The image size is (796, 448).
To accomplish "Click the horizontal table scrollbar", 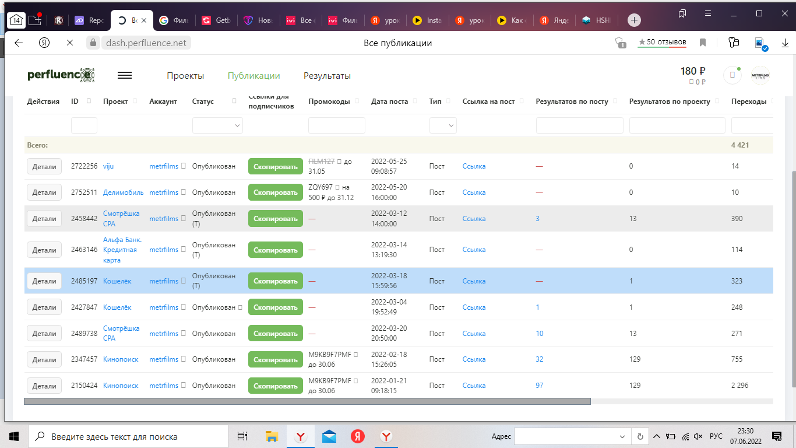I will pos(307,401).
